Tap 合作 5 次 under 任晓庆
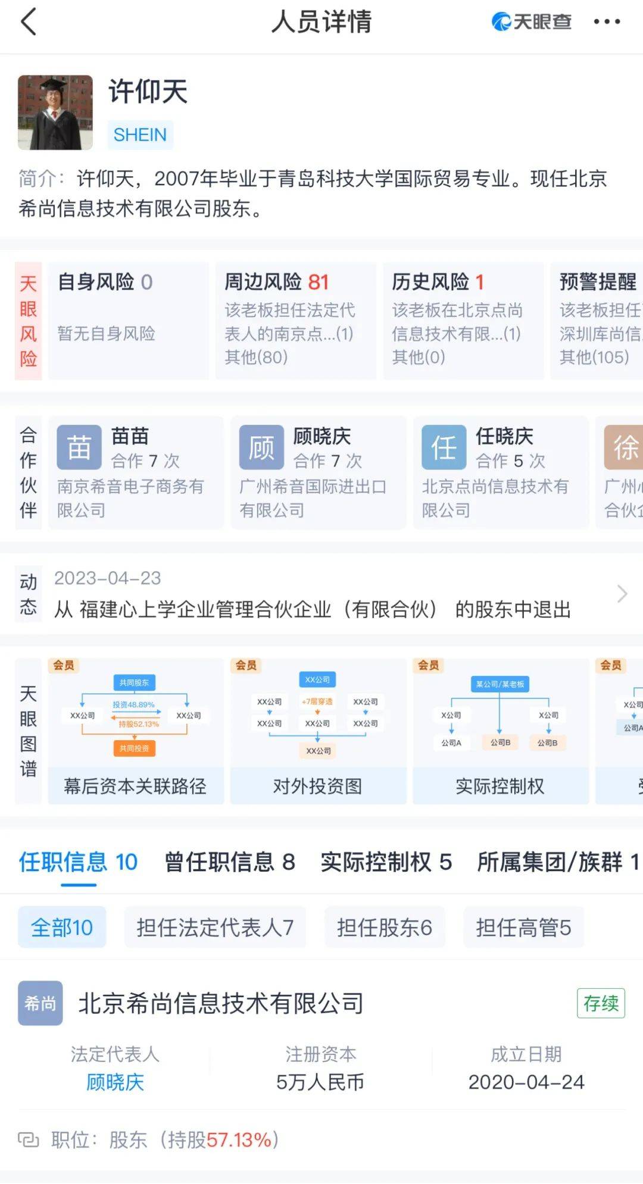643x1184 pixels. click(511, 461)
